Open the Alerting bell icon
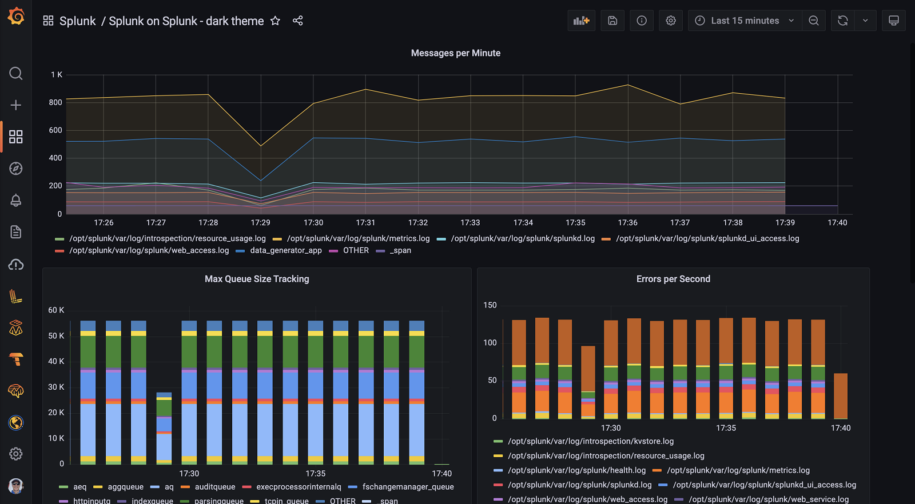The height and width of the screenshot is (504, 915). [16, 200]
